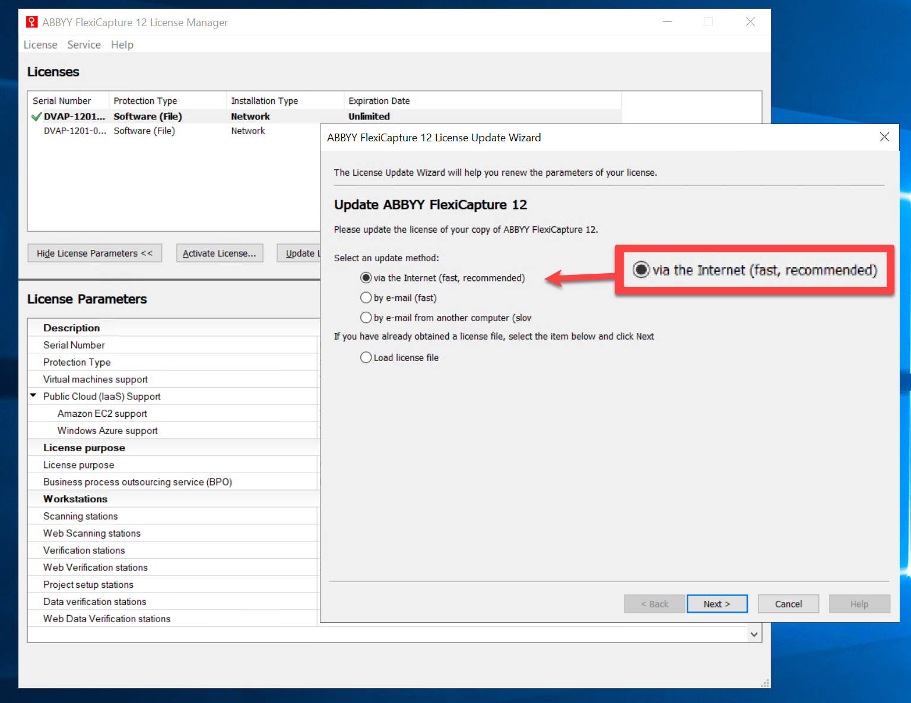The width and height of the screenshot is (911, 703).
Task: Click the Next button in wizard
Action: click(717, 604)
